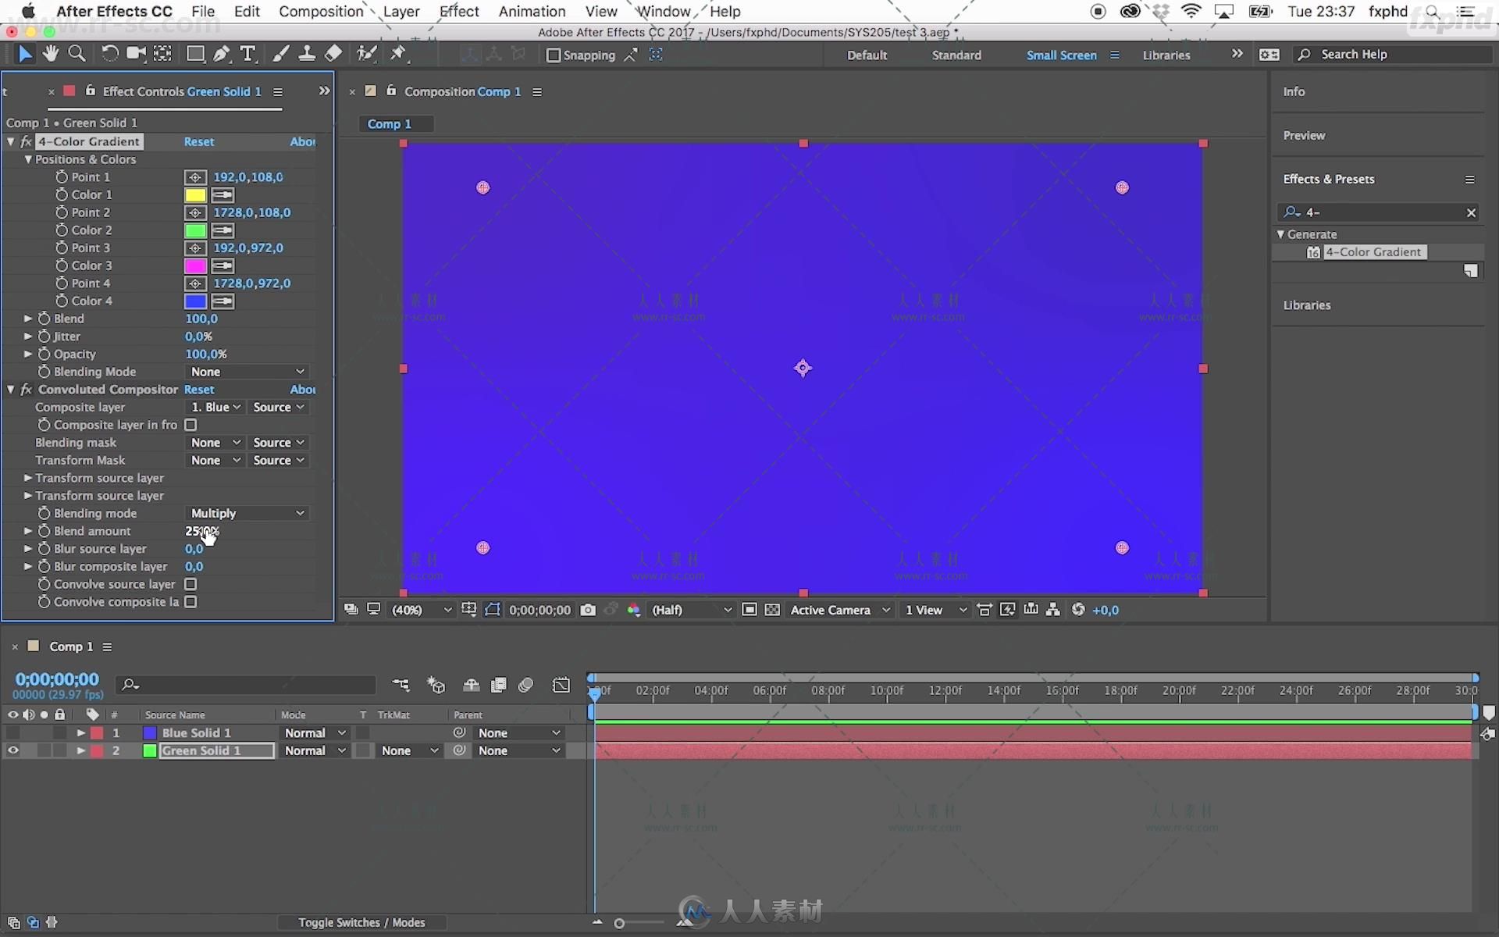Image resolution: width=1499 pixels, height=937 pixels.
Task: Toggle Frame Blending icon in timeline
Action: 498,685
